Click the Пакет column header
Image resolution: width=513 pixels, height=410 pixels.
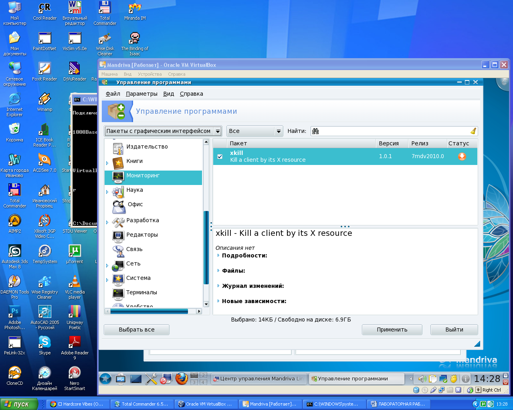[x=301, y=143]
